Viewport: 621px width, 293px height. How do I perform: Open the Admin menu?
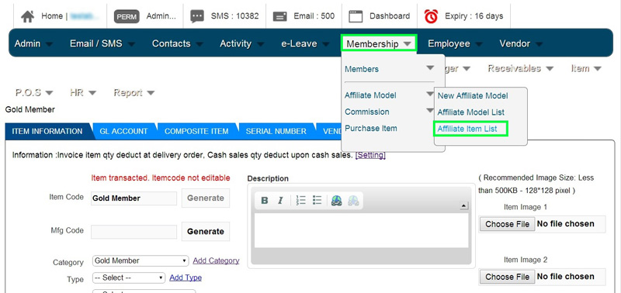(33, 43)
